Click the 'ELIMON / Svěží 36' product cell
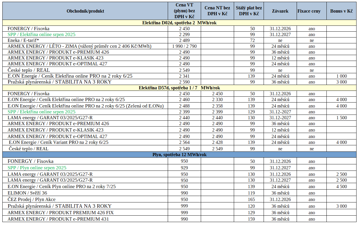 pos(85,193)
